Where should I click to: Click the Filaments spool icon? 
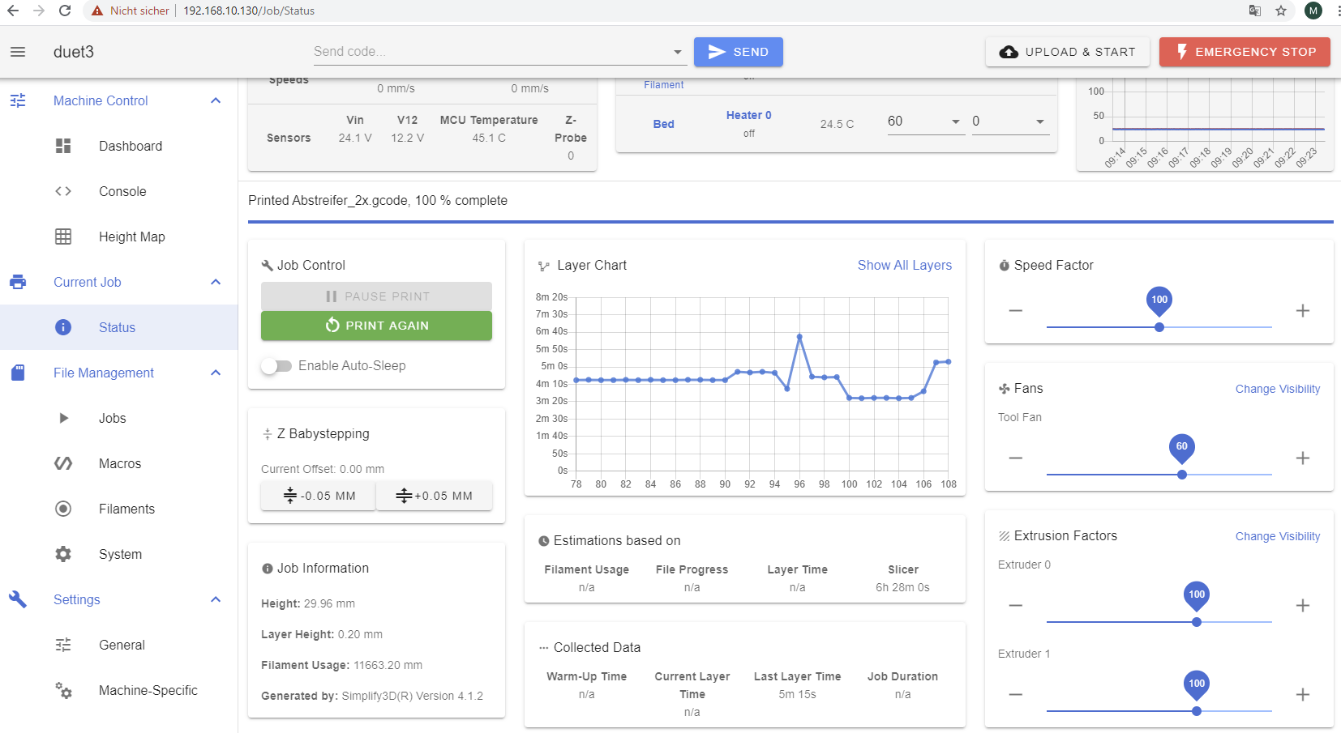63,509
